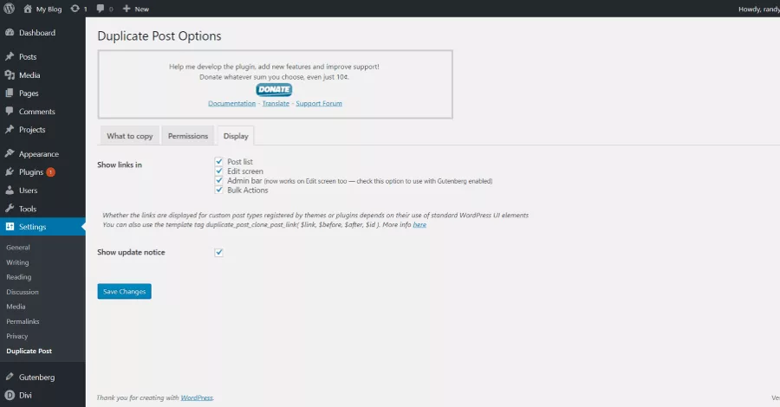
Task: Click the Appearance paintbrush icon
Action: pos(10,153)
